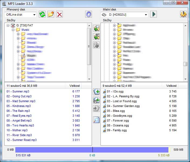190x162 pixels.
Task: Select 07 - Real Eyes.mp3
Action: pyautogui.click(x=19, y=116)
